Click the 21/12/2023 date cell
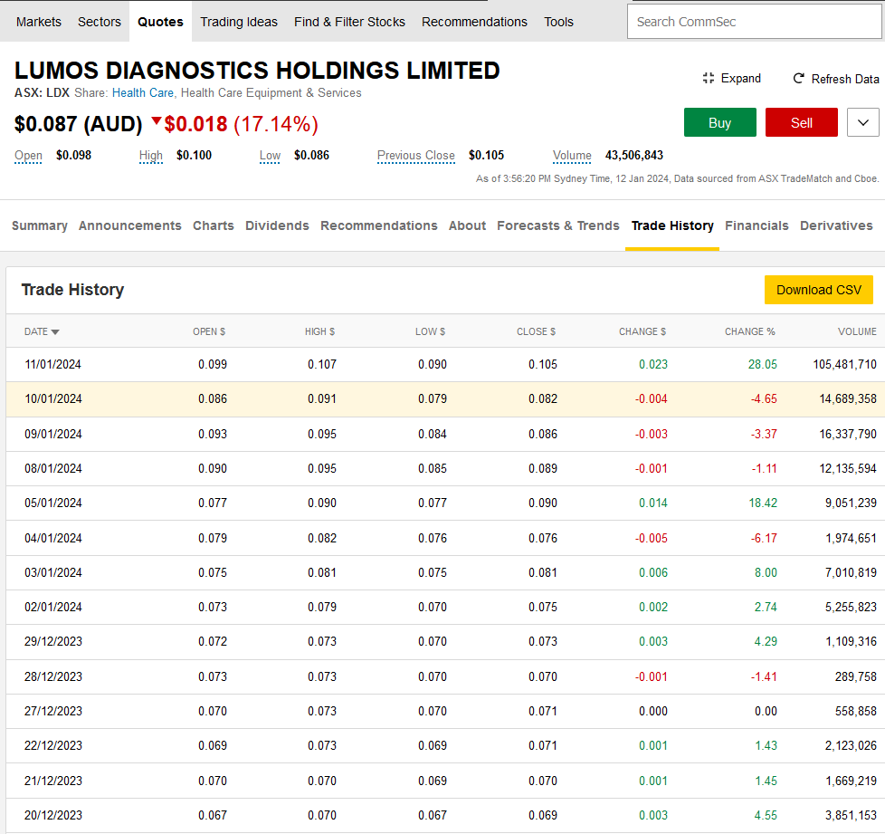Screen dimensions: 885x834 [53, 781]
